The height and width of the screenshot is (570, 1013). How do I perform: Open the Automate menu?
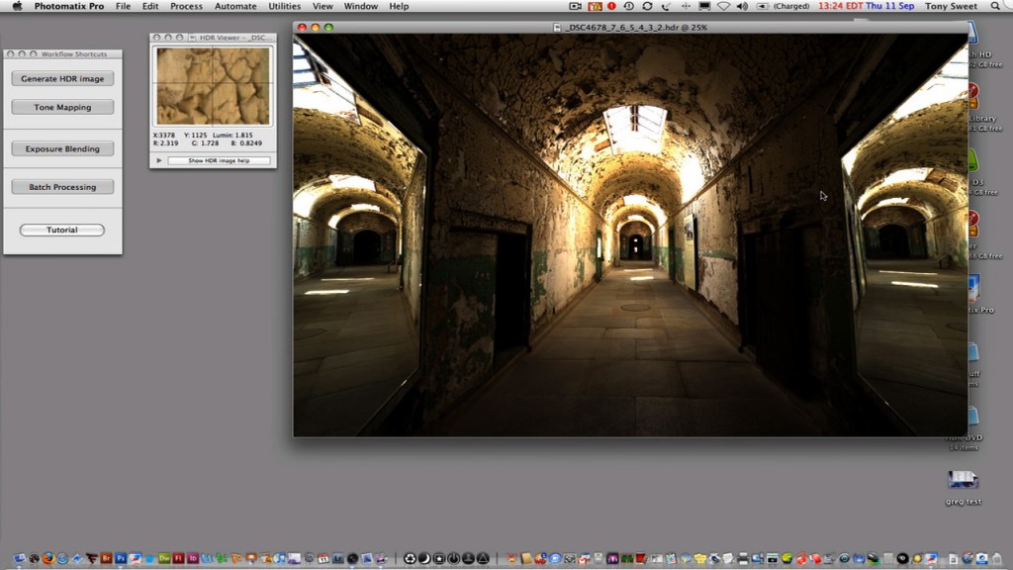click(x=235, y=7)
